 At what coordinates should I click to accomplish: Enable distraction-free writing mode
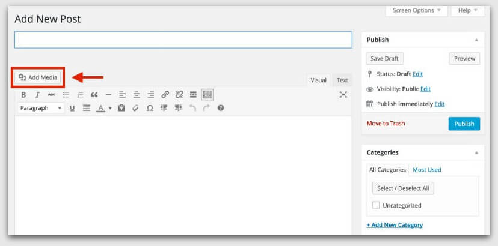[x=343, y=95]
